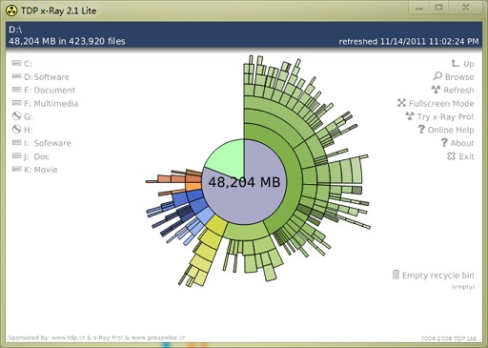This screenshot has height=348, width=488.
Task: Click the Empty recycle bin text
Action: (437, 275)
